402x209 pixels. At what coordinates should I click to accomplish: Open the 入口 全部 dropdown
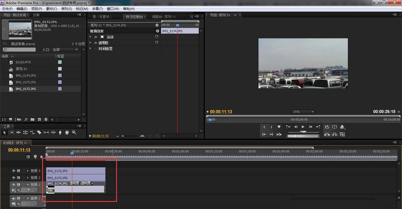click(x=65, y=50)
